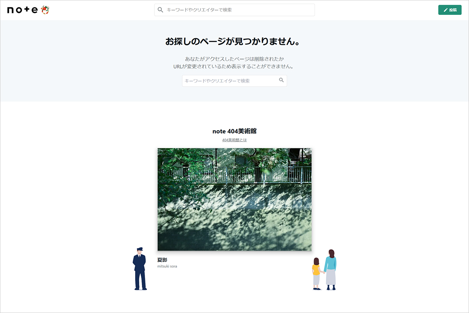
Task: Click the mother and child illustration
Action: (x=324, y=270)
